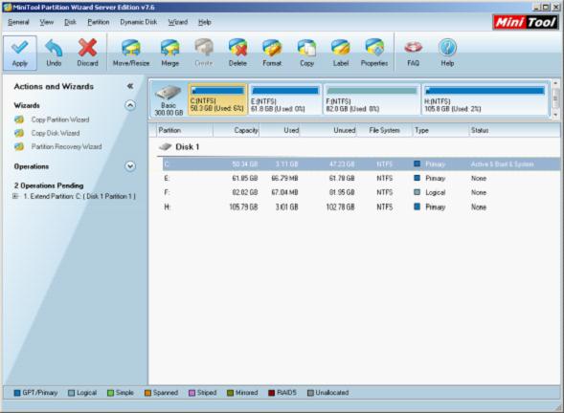This screenshot has height=413, width=564.
Task: Select the F: partition row
Action: pyautogui.click(x=361, y=192)
